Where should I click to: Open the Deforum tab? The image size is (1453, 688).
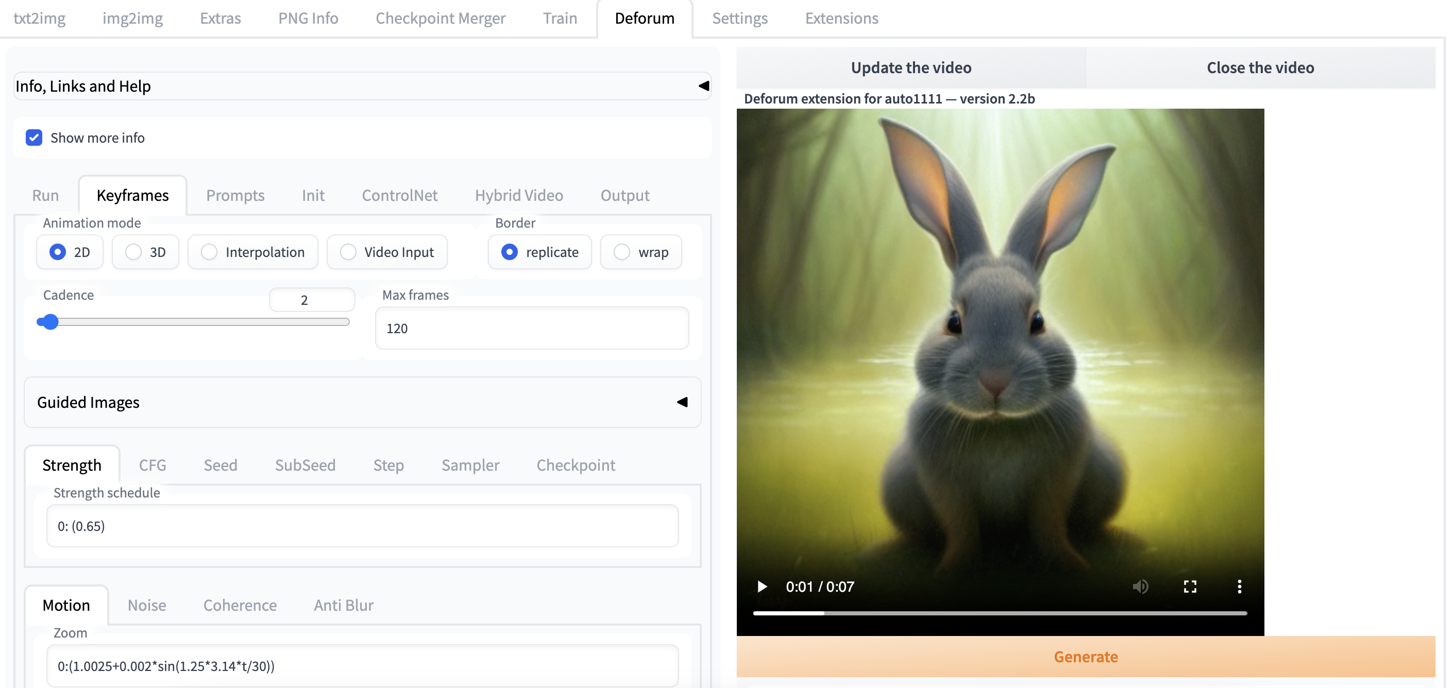[644, 18]
